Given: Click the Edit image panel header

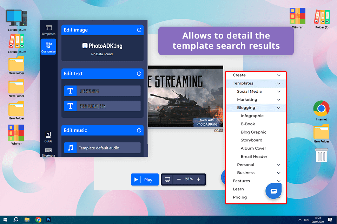Looking at the screenshot, I should 102,30.
